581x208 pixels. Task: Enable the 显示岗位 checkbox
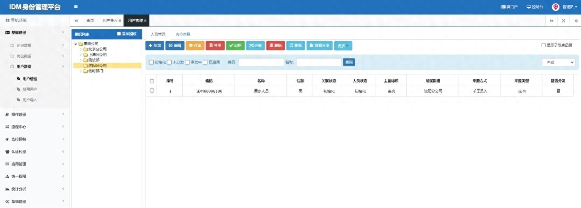pyautogui.click(x=119, y=34)
